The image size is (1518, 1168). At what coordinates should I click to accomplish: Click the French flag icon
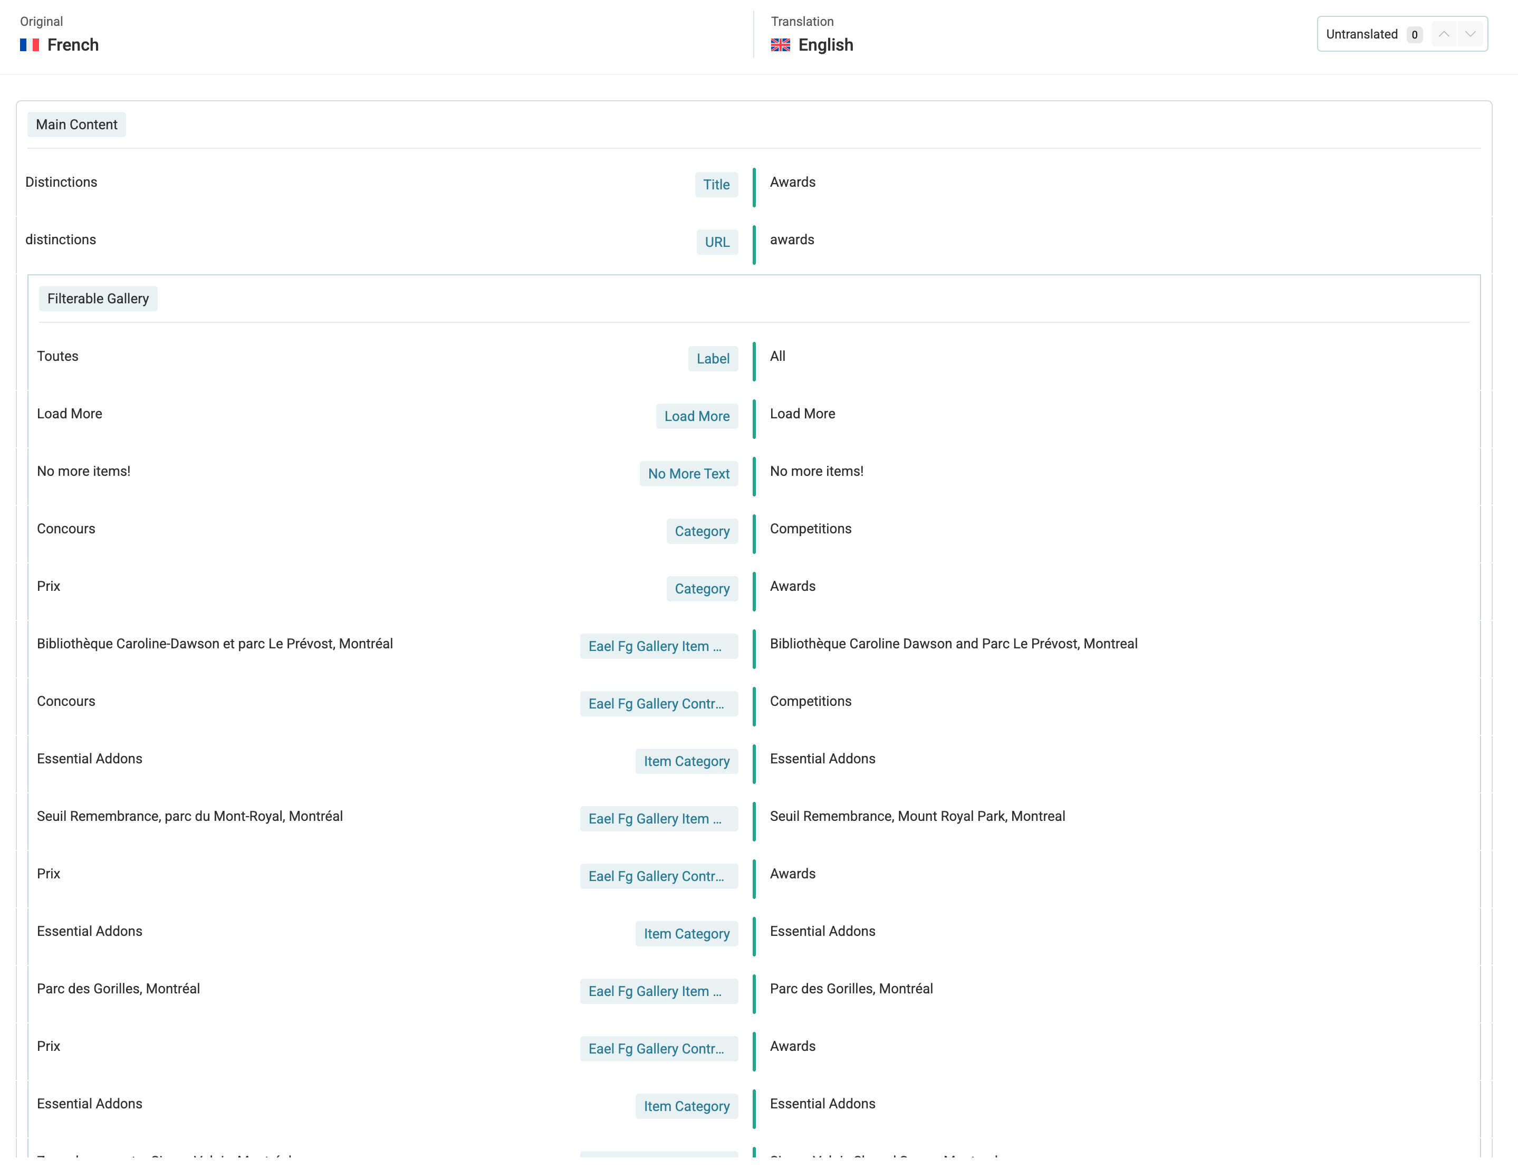coord(29,45)
